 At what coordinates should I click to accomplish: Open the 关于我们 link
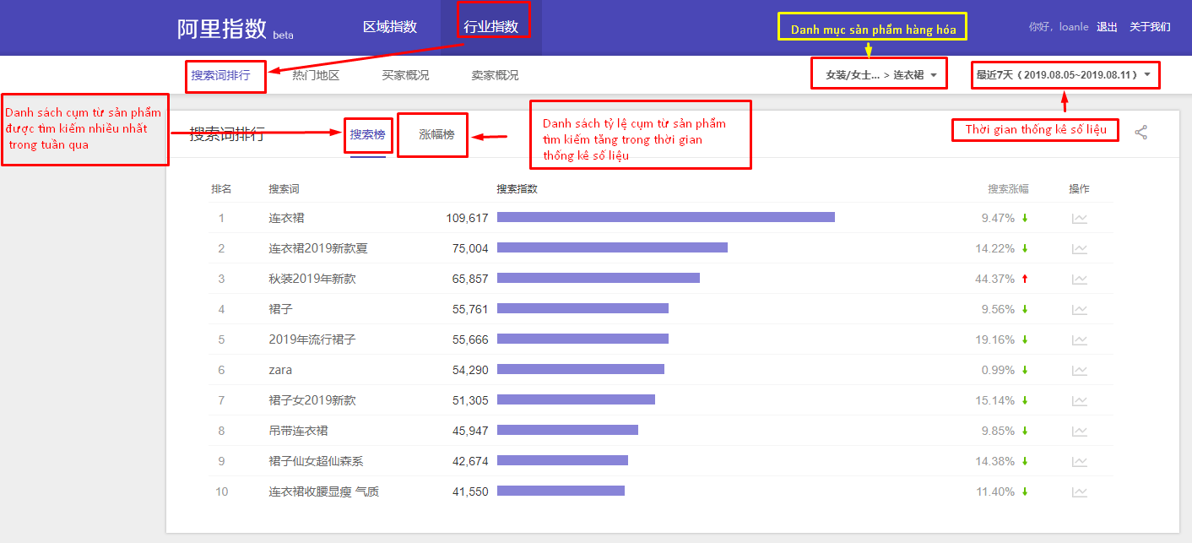click(x=1150, y=27)
